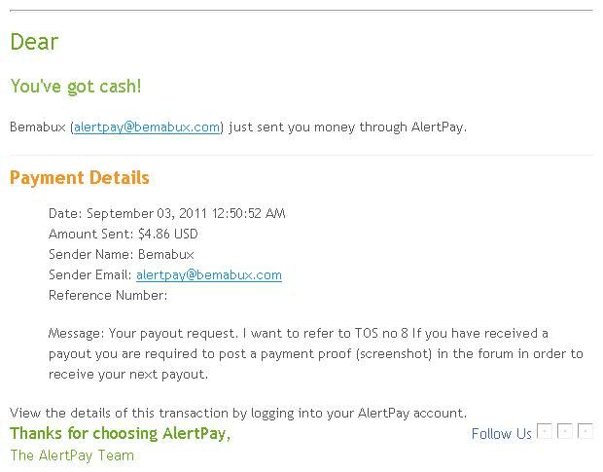
Task: Click the Payment Details heading
Action: 80,178
